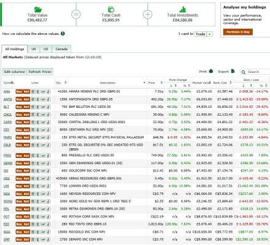Open the AMA symbol link
This screenshot has height=245, width=270.
(x=7, y=91)
